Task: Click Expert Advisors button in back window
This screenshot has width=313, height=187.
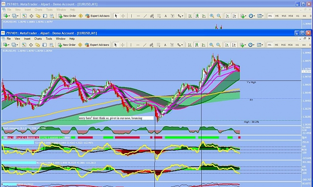Action: [x=98, y=16]
